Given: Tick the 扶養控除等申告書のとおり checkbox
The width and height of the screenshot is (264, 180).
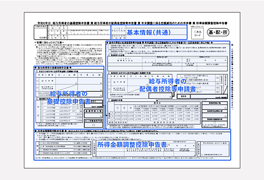Looking at the screenshot, I should point(202,155).
